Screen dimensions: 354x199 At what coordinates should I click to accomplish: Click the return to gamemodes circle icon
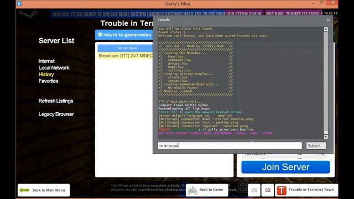pos(100,34)
